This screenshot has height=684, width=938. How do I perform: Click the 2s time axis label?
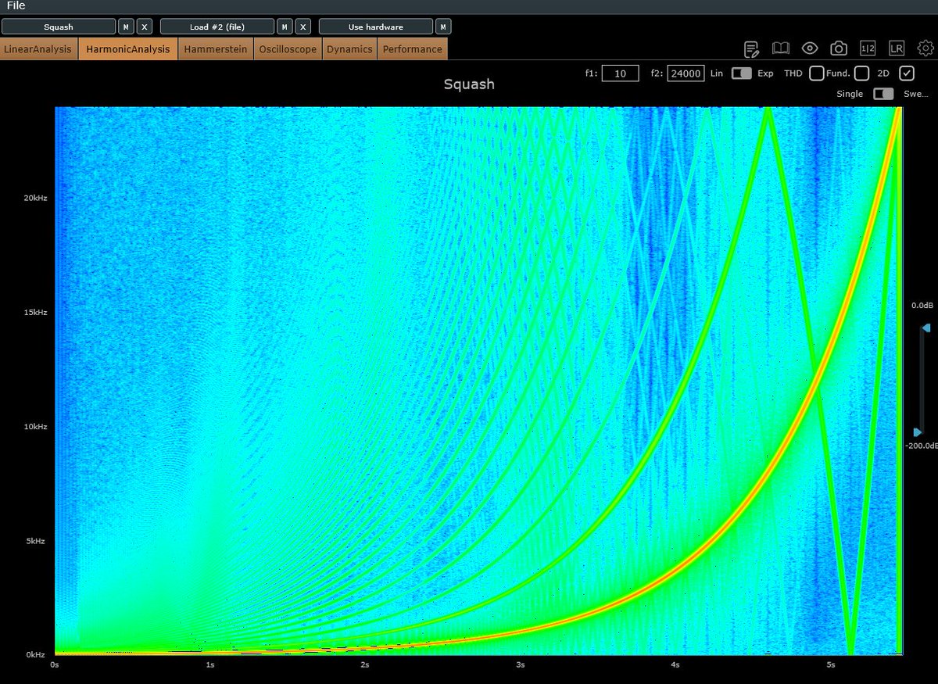365,665
